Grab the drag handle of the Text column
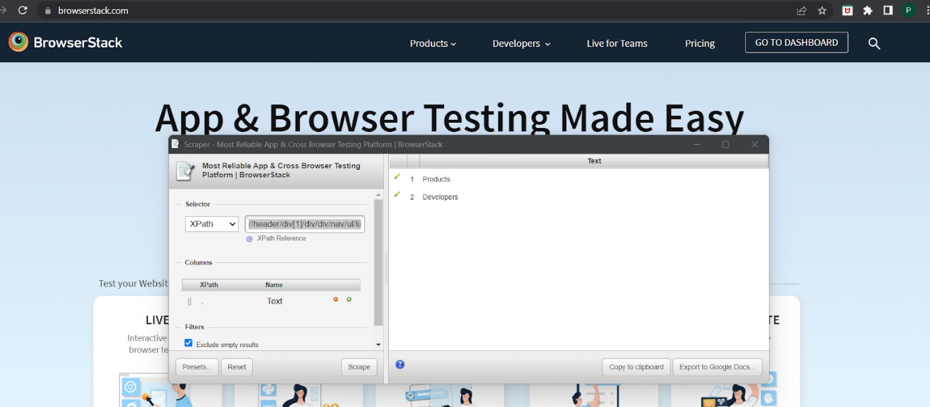The height and width of the screenshot is (407, 930). [189, 301]
